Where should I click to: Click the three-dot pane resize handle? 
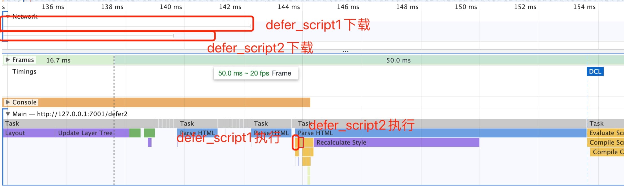click(345, 51)
